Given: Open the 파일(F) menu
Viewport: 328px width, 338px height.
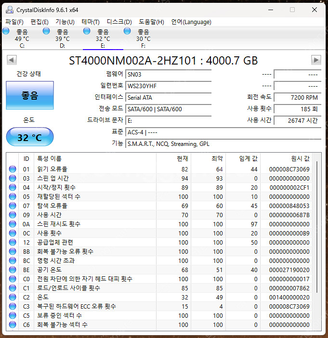Looking at the screenshot, I should coord(14,22).
